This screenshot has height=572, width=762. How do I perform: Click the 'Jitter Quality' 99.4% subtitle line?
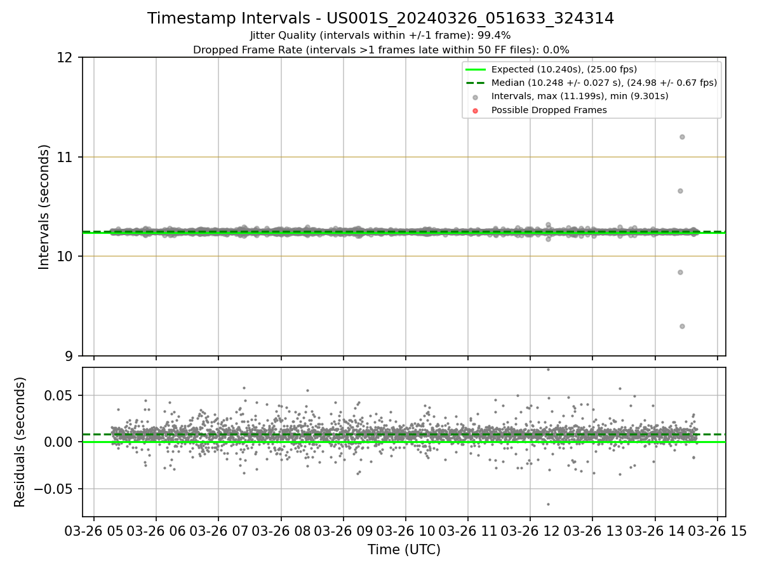pos(380,36)
